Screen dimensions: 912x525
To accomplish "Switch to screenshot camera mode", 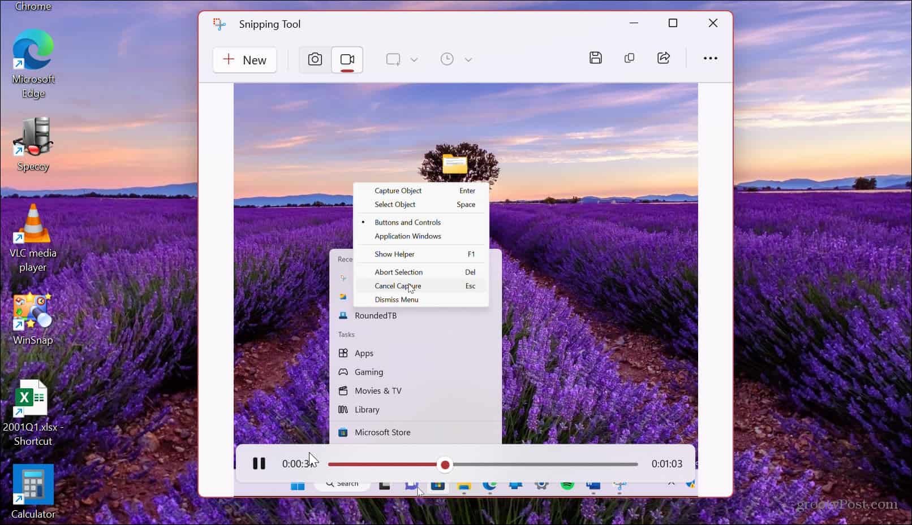I will [x=315, y=59].
